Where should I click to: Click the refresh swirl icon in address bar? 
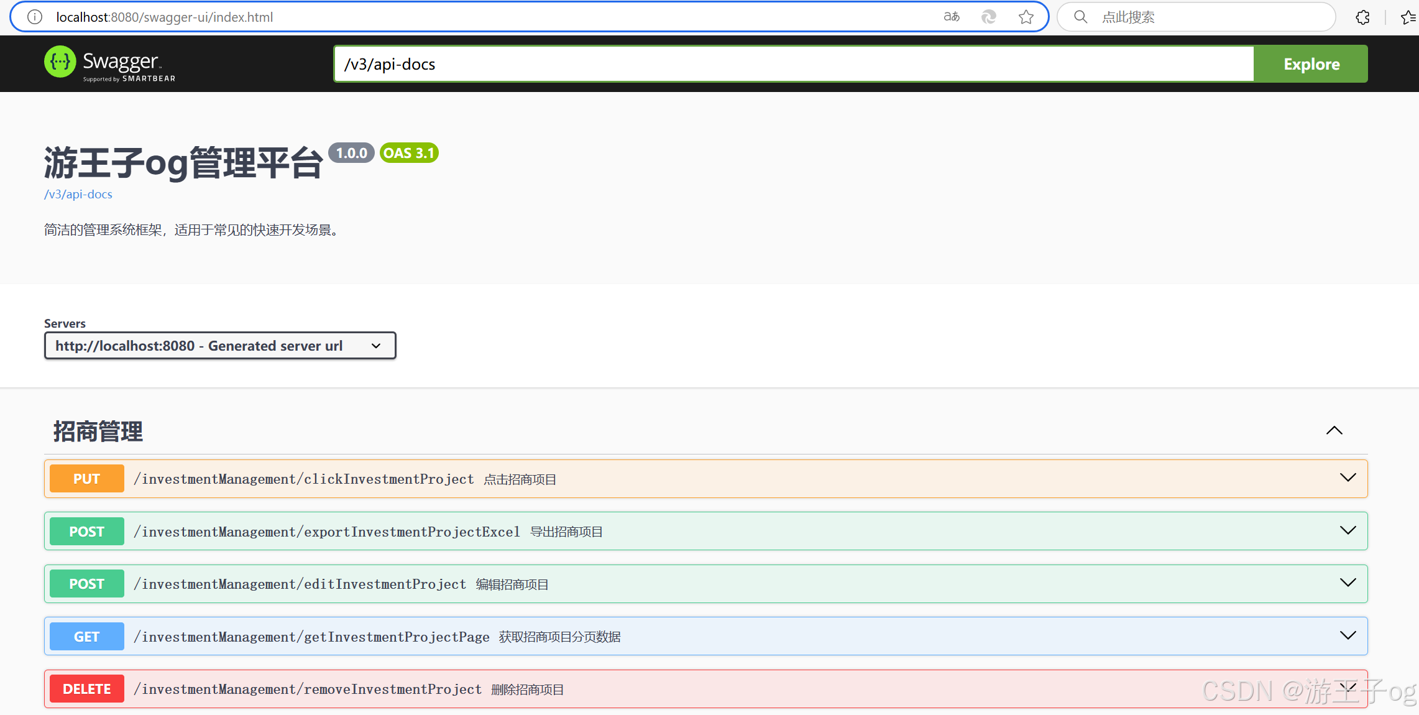(x=988, y=17)
